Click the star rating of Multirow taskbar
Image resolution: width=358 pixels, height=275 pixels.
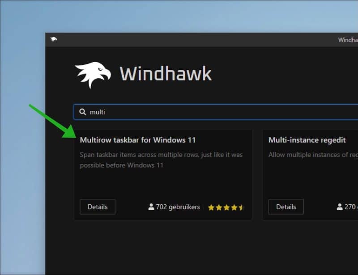(226, 207)
